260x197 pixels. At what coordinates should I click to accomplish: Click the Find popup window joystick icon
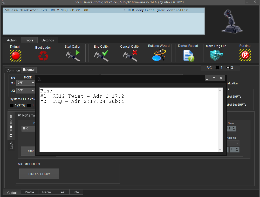click(x=39, y=79)
